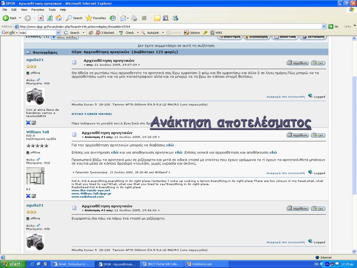Screen dimensions: 357x268
Task: Expand Google toolbar search box dropdown
Action: (58, 33)
